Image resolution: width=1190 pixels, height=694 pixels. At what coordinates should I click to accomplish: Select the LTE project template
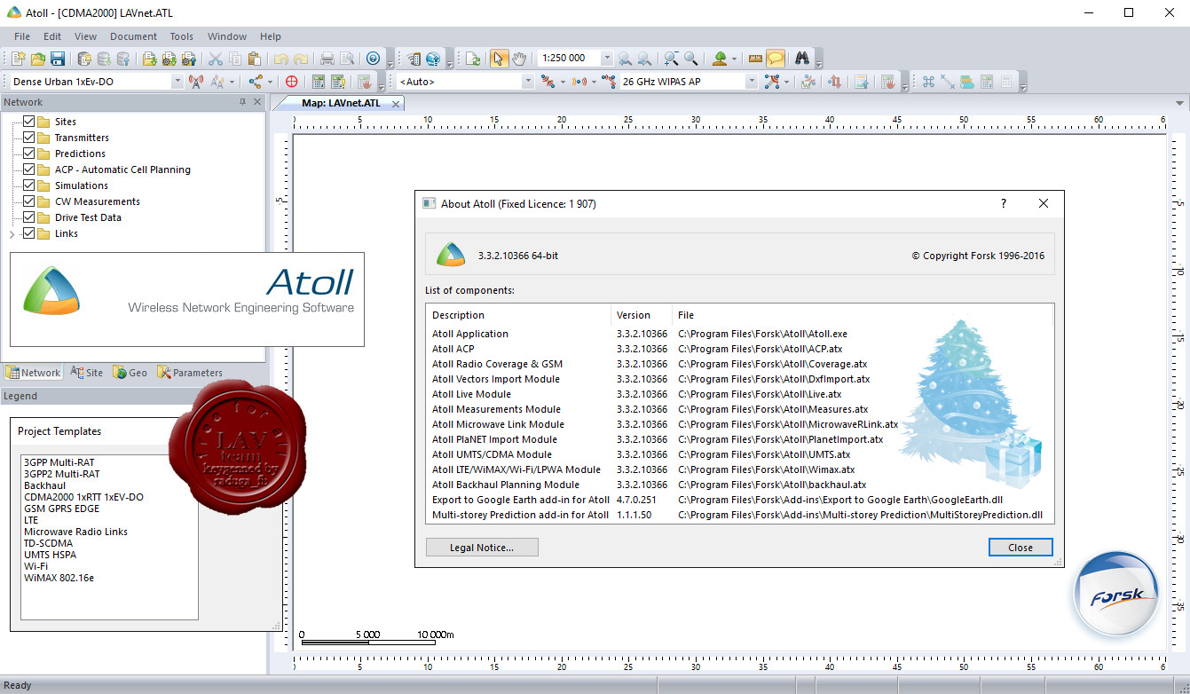coord(31,520)
